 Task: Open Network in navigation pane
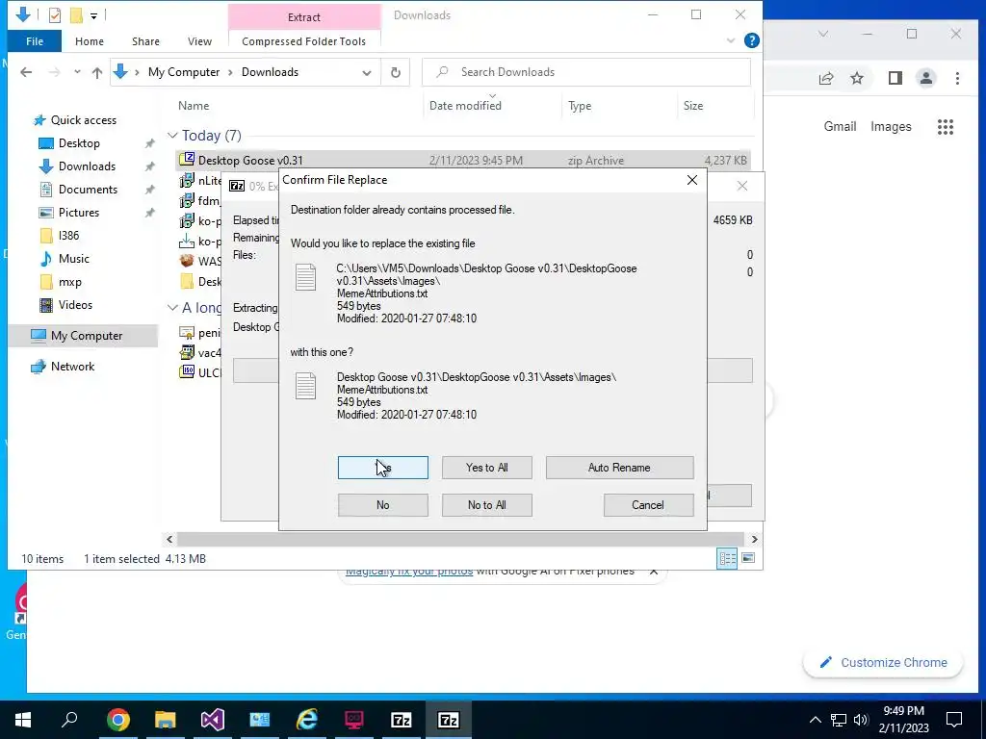click(72, 367)
